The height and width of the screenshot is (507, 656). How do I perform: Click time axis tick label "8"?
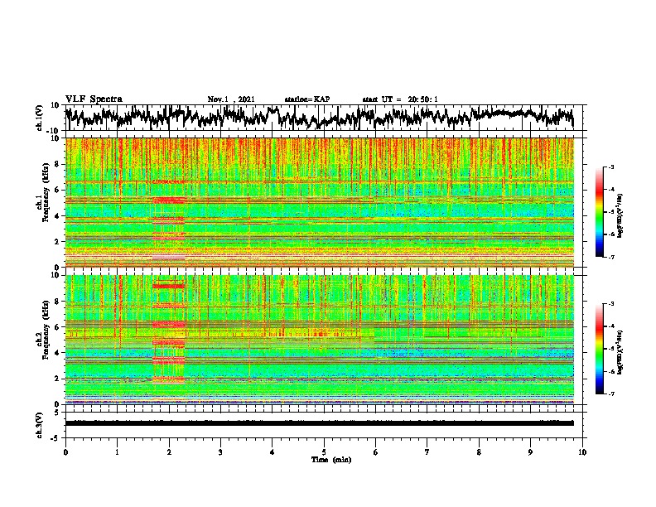pos(479,452)
